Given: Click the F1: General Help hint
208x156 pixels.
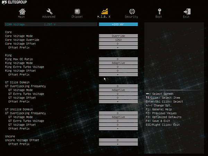Looking at the screenshot, I should tap(159, 109).
